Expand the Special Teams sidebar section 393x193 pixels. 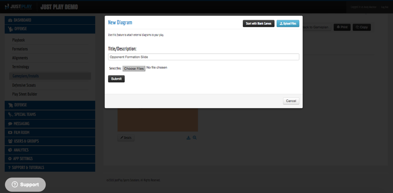50,115
